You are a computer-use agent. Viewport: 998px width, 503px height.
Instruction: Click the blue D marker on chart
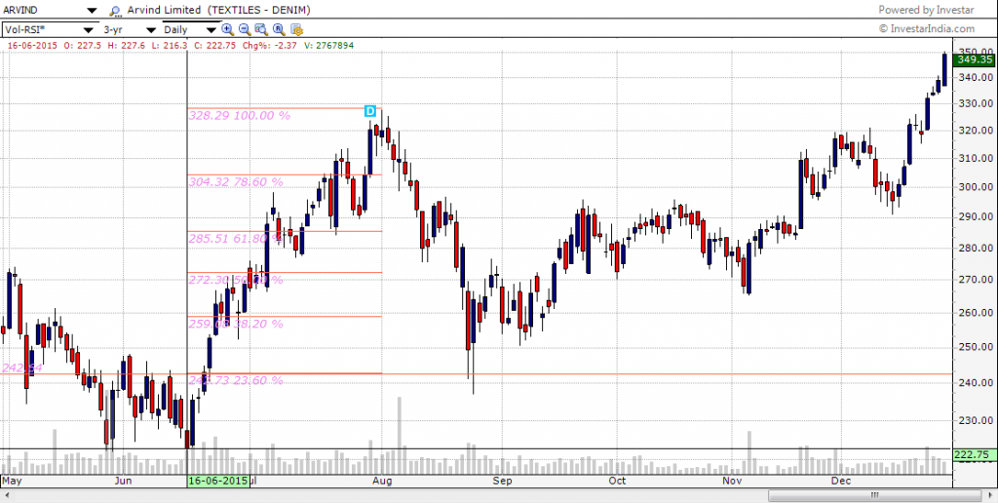[370, 111]
